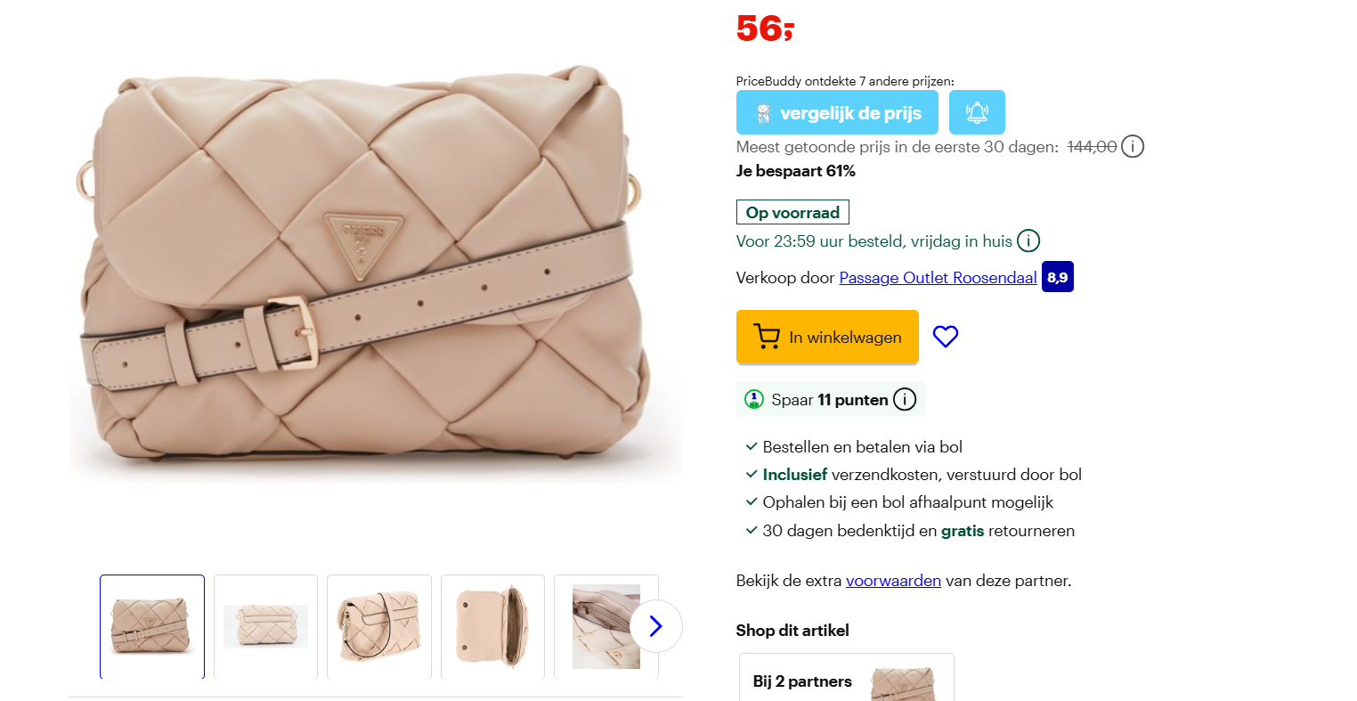The width and height of the screenshot is (1357, 701).
Task: Open info icon next to Spaar 11 punten
Action: [905, 399]
